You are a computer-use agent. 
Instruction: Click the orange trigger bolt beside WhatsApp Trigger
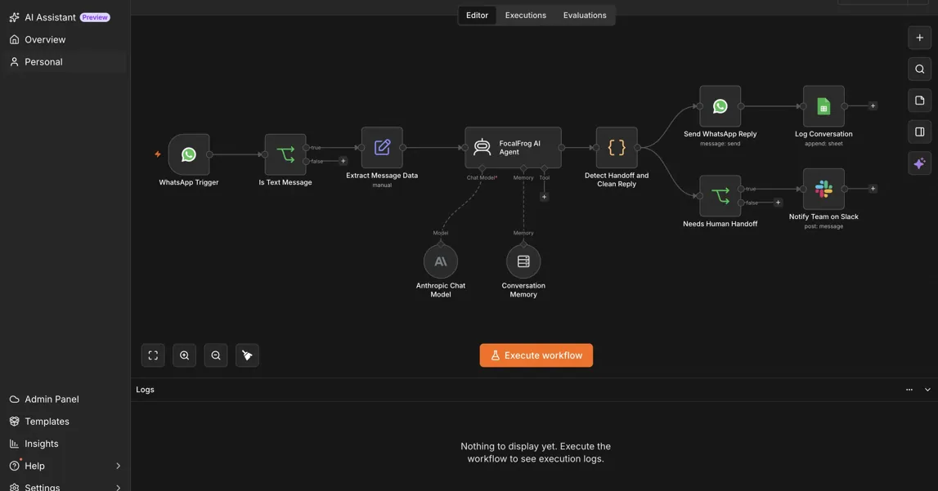tap(158, 154)
